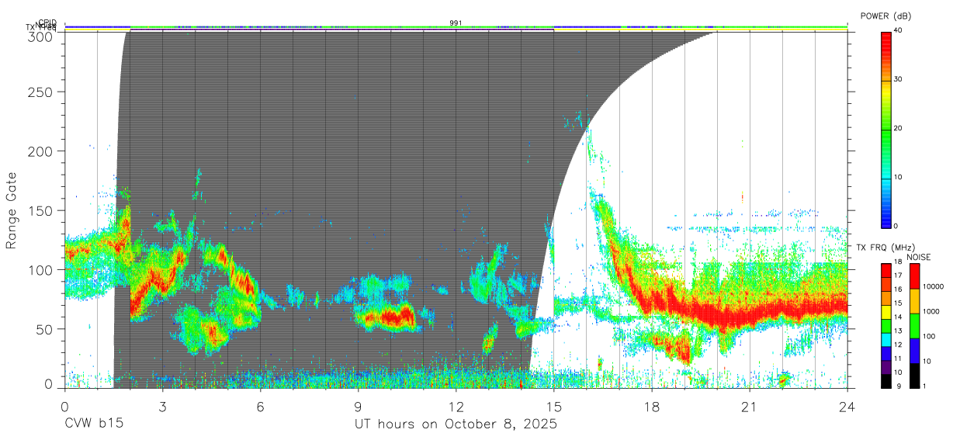Click the yellow 14-15 MHz TX FRQ swatch
Image resolution: width=953 pixels, height=440 pixels.
(886, 312)
